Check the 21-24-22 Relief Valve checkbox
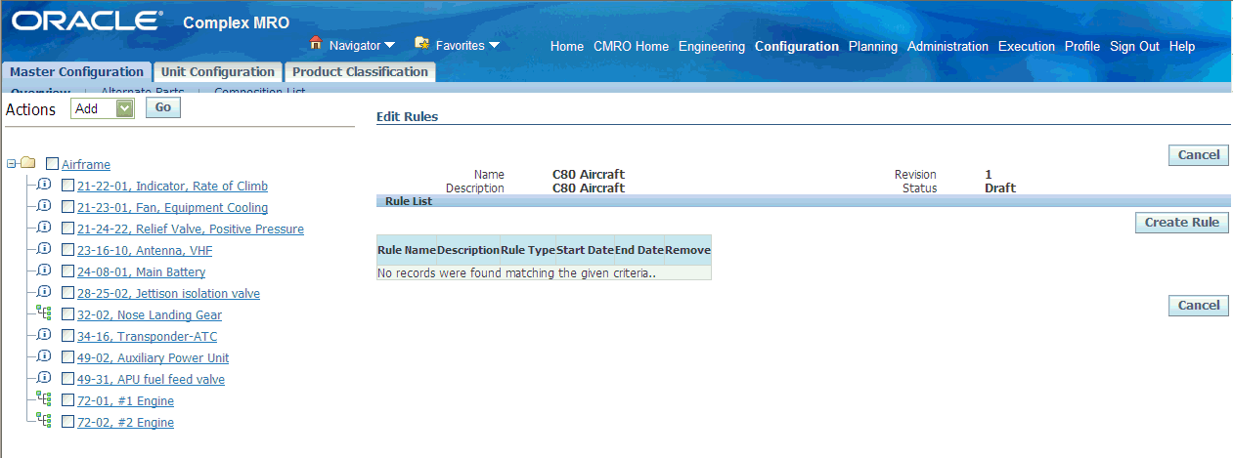Viewport: 1233px width, 458px height. click(x=68, y=229)
